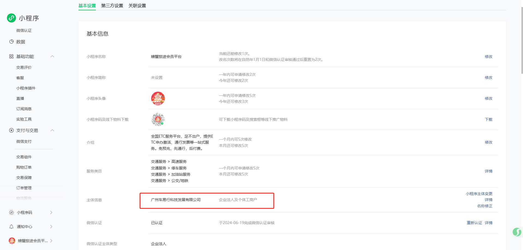This screenshot has height=250, width=523.
Task: Open the 数据 sidebar item
Action: 21,42
